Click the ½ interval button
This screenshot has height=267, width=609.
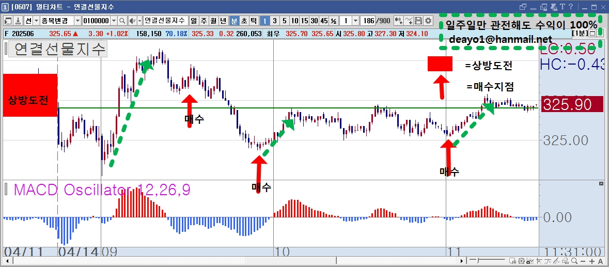pos(334,21)
